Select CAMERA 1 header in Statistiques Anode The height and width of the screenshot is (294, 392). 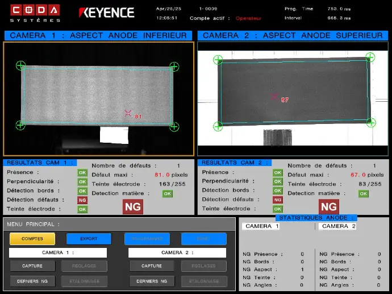click(261, 226)
